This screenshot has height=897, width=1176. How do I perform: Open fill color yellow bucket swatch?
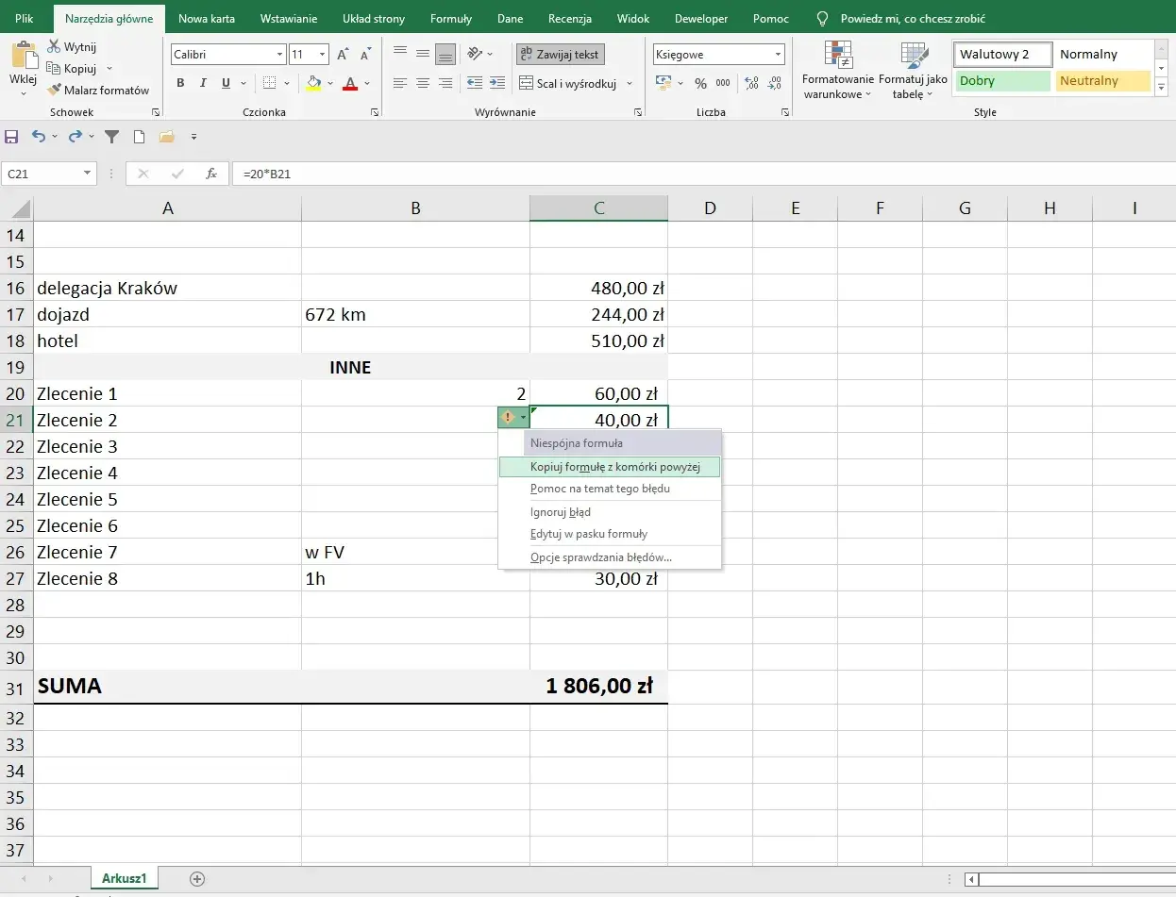(314, 83)
